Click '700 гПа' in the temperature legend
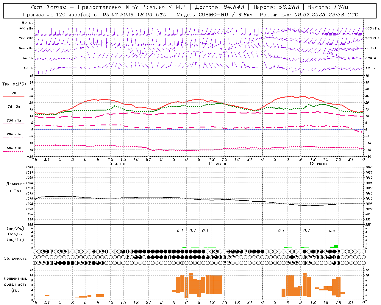This screenshot has width=381, height=305. click(14, 134)
